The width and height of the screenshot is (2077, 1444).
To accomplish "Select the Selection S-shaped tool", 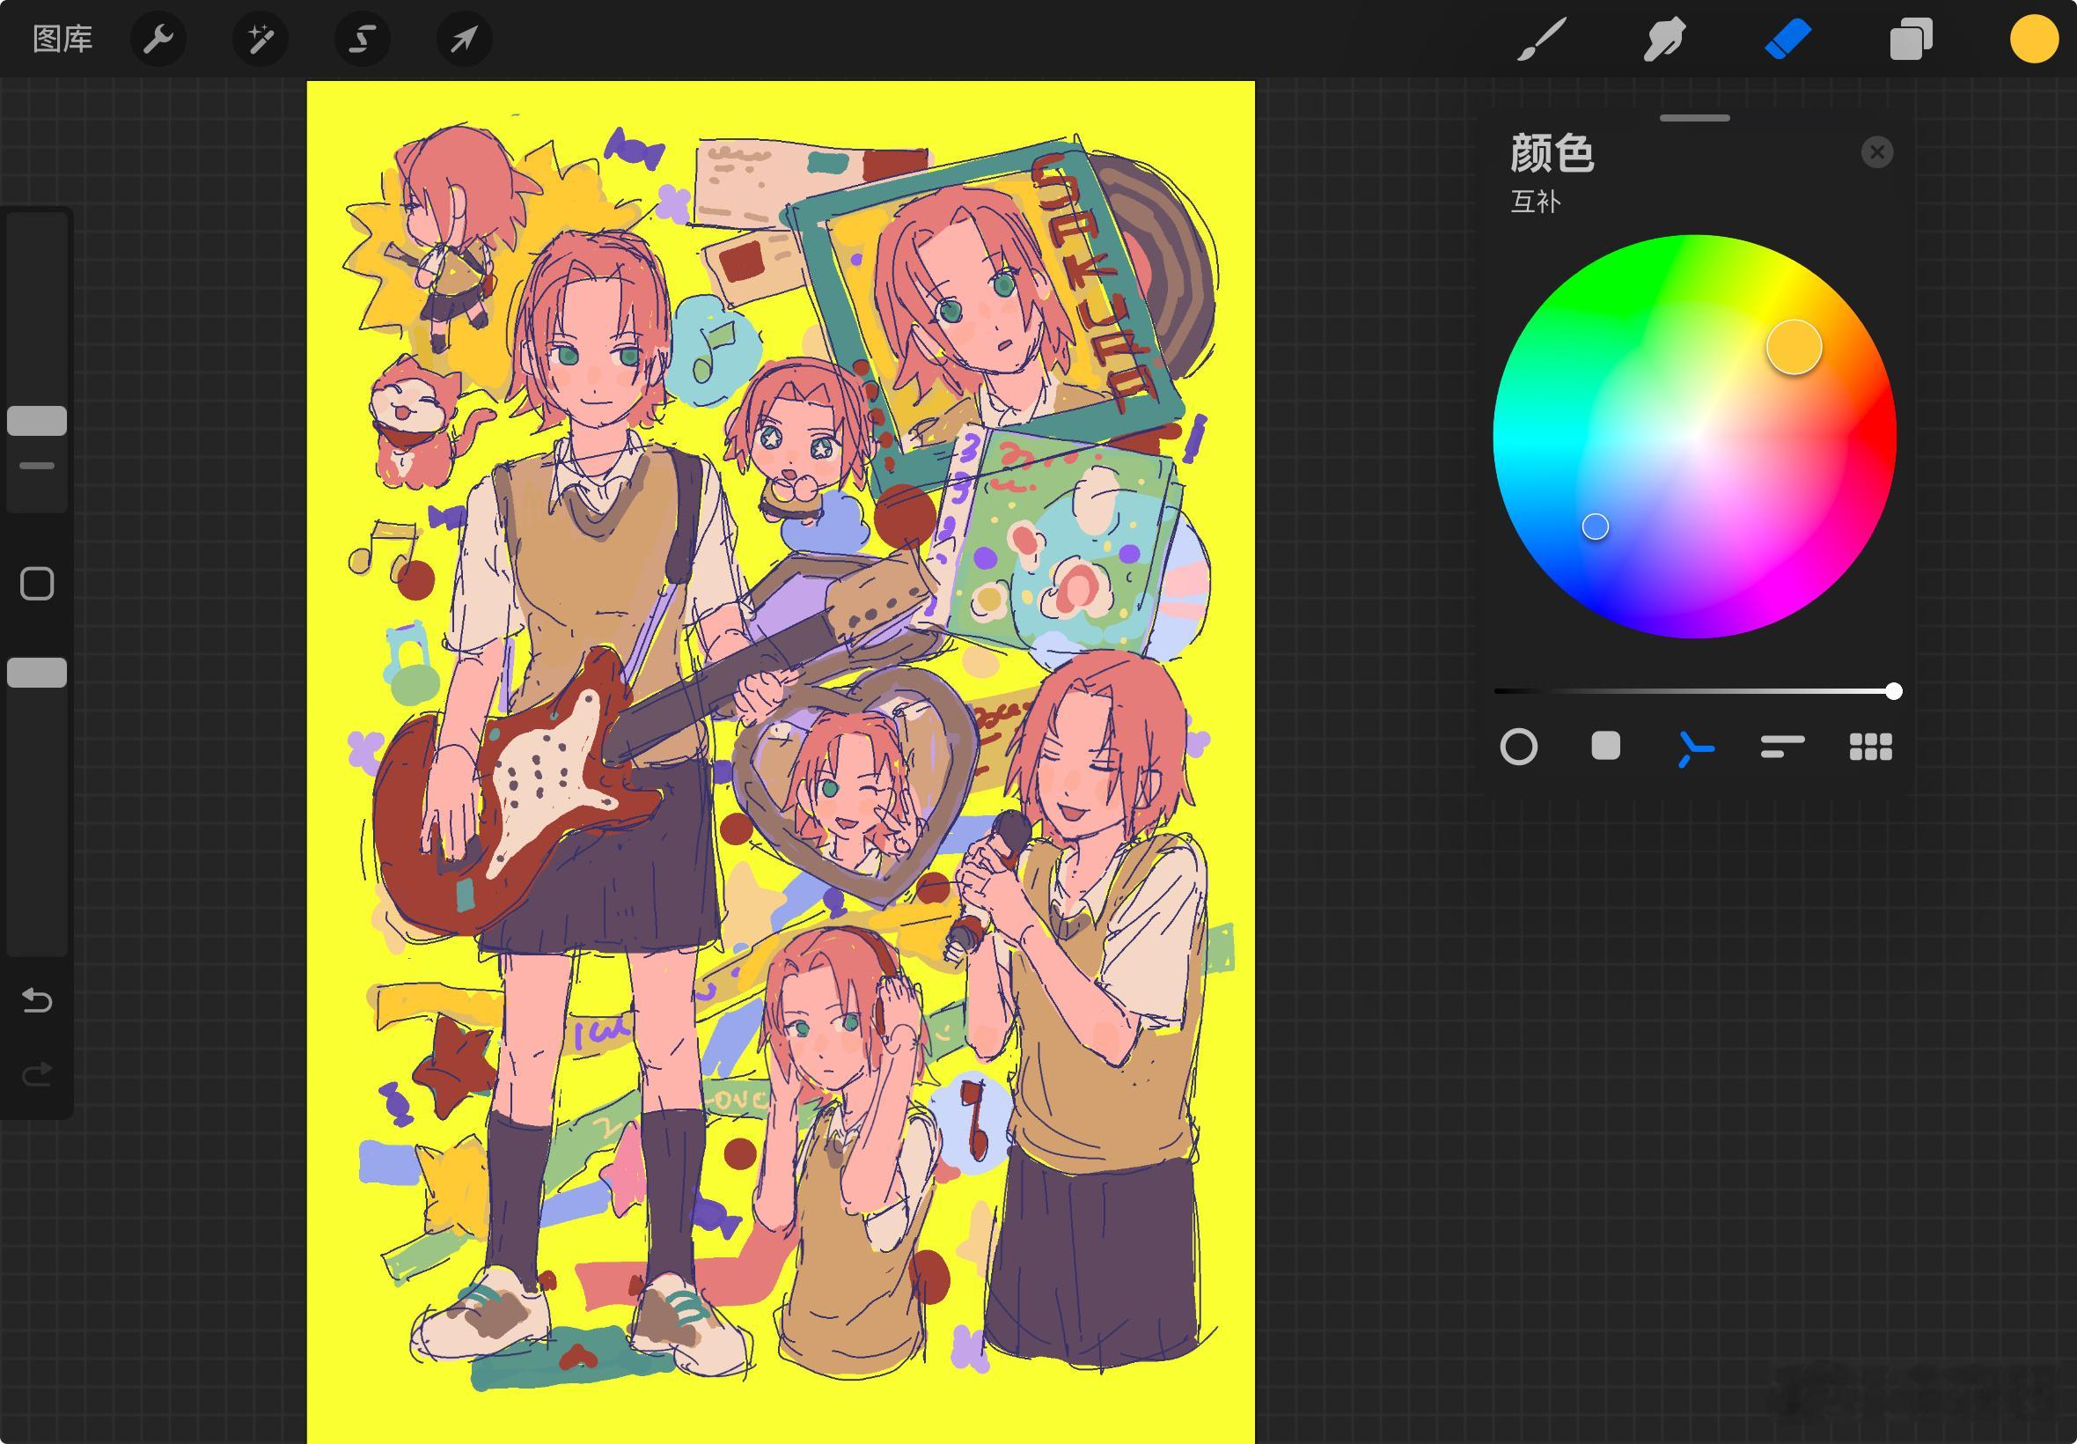I will point(363,40).
